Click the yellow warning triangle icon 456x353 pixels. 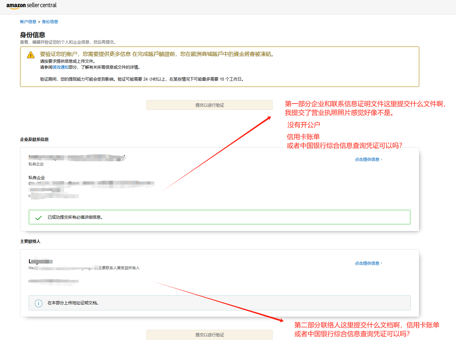tap(31, 55)
